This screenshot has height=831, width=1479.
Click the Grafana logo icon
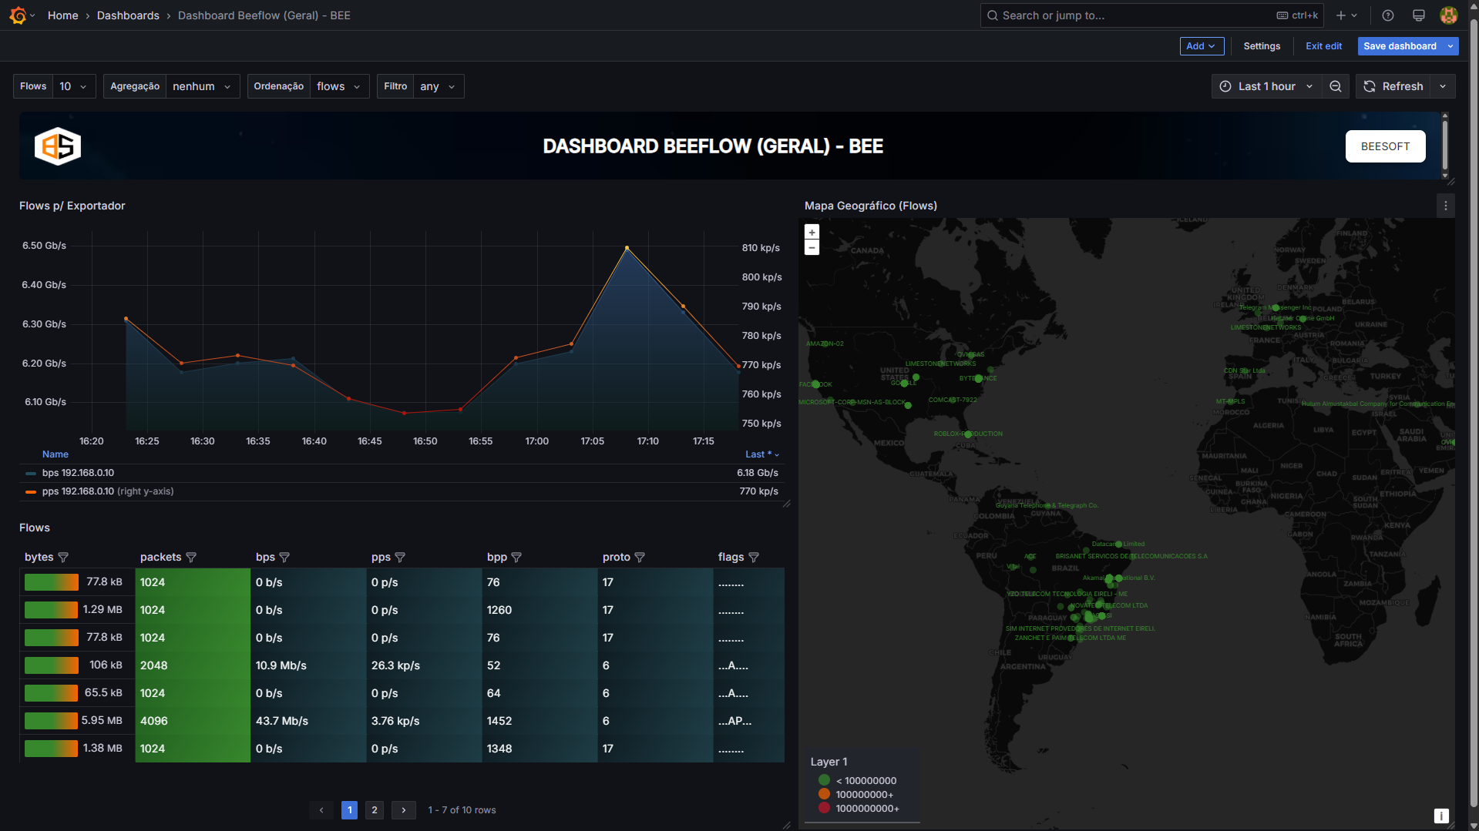18,15
